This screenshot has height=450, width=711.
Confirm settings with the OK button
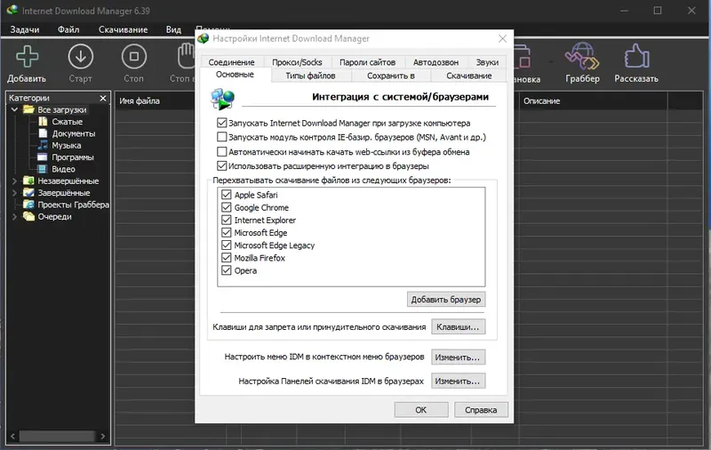pos(421,410)
